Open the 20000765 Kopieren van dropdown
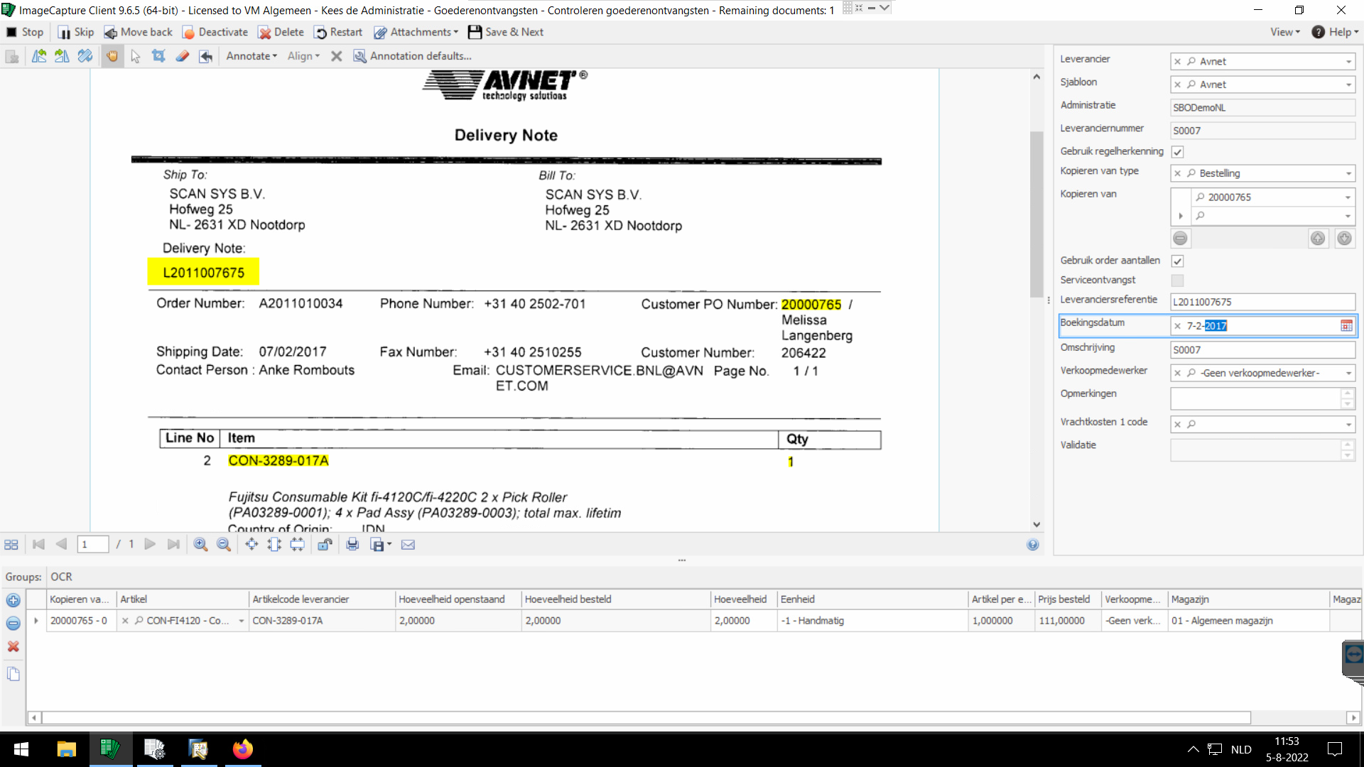Viewport: 1364px width, 767px height. click(x=1348, y=197)
